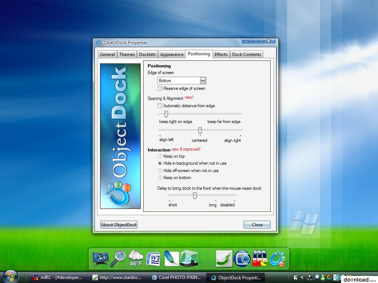The width and height of the screenshot is (378, 283).
Task: Open the 46°F weather docklet
Action: 136,258
